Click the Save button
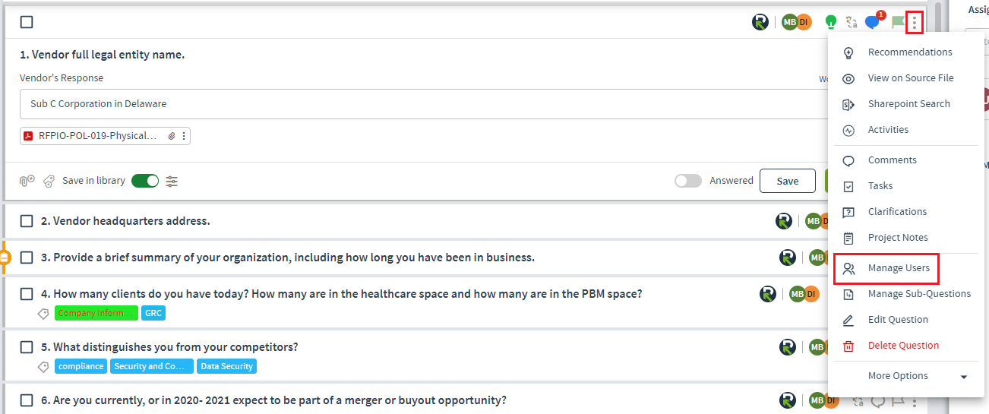 tap(788, 181)
